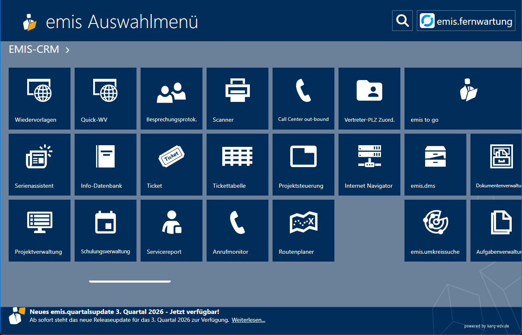The height and width of the screenshot is (335, 522).
Task: Open Vertreter-PLZ Zuord. tile
Action: (x=369, y=99)
